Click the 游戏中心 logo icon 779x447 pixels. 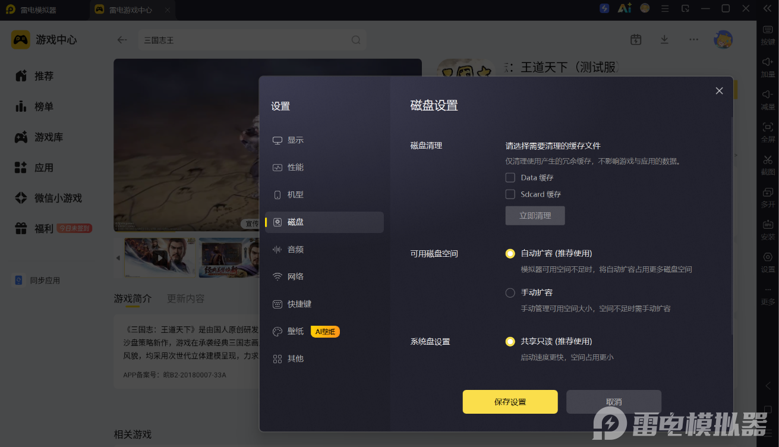pos(21,40)
